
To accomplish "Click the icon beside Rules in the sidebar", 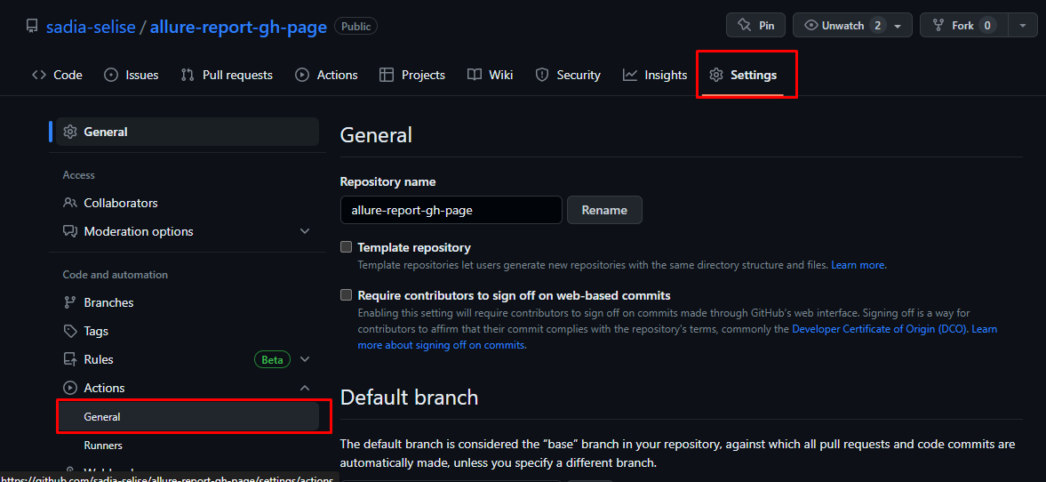I will point(70,359).
